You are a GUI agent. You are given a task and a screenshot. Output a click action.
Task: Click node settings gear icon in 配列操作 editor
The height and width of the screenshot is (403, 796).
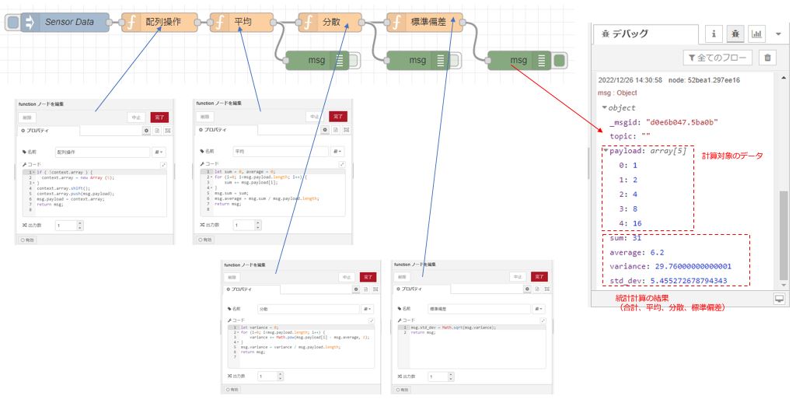145,131
